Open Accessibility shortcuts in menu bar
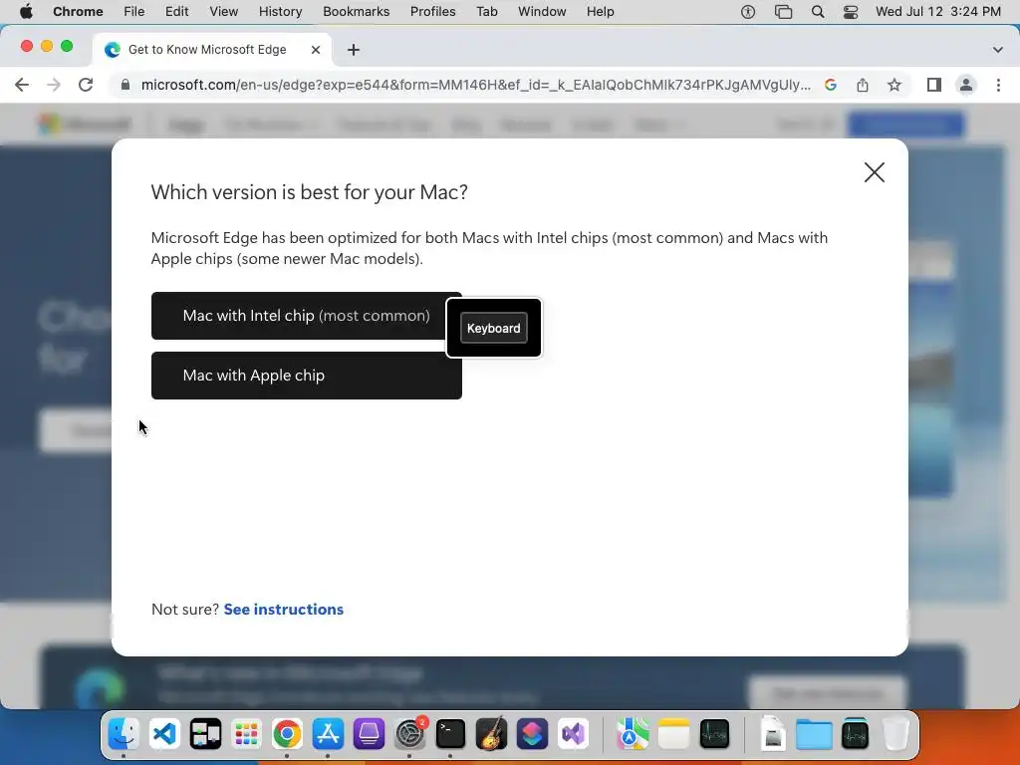Viewport: 1020px width, 765px height. [748, 12]
